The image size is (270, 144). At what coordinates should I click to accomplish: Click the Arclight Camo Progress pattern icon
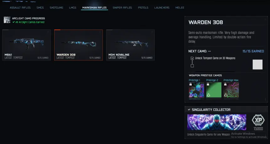pos(7,20)
